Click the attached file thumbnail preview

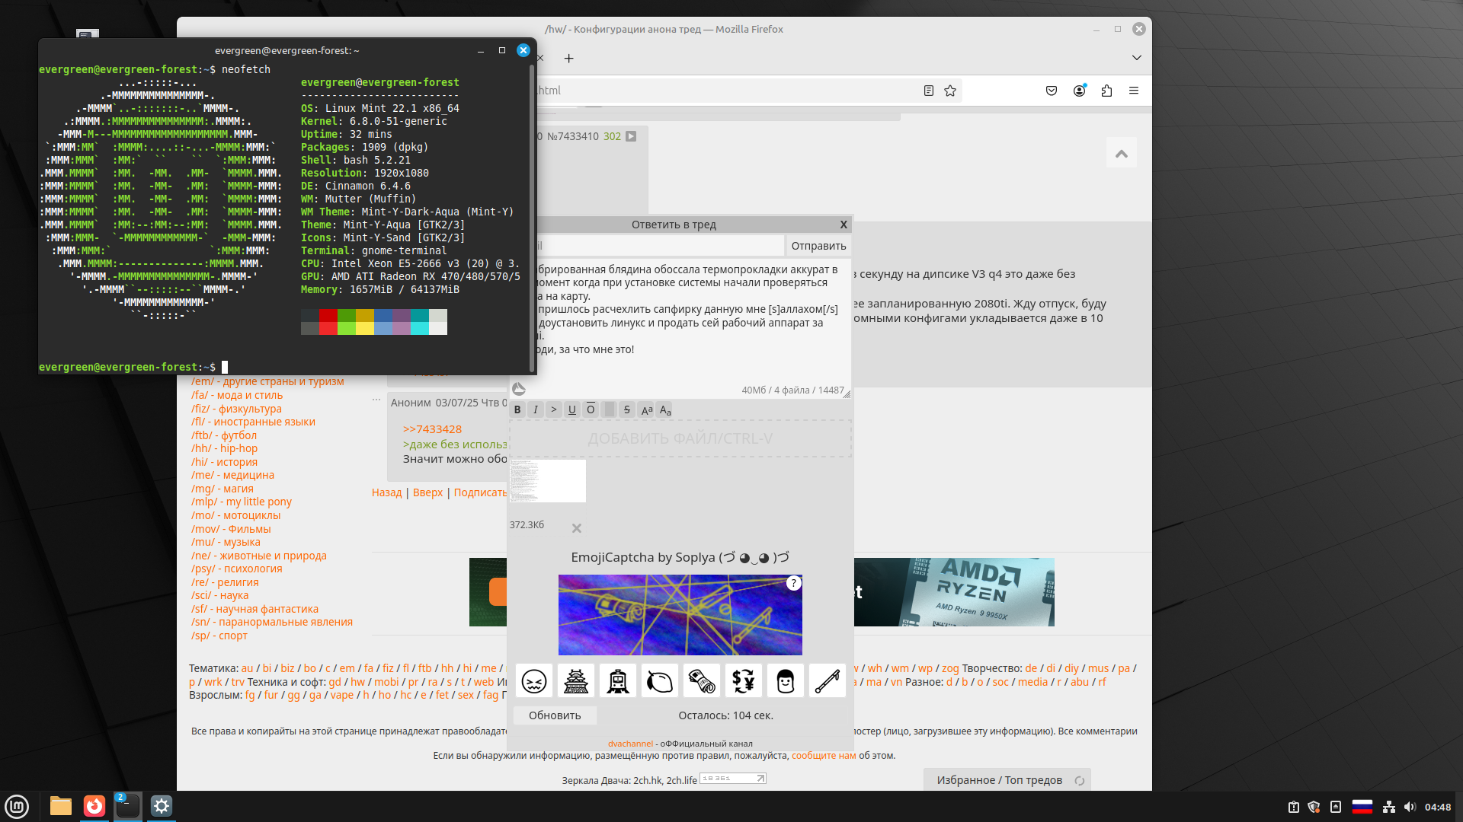click(x=547, y=480)
